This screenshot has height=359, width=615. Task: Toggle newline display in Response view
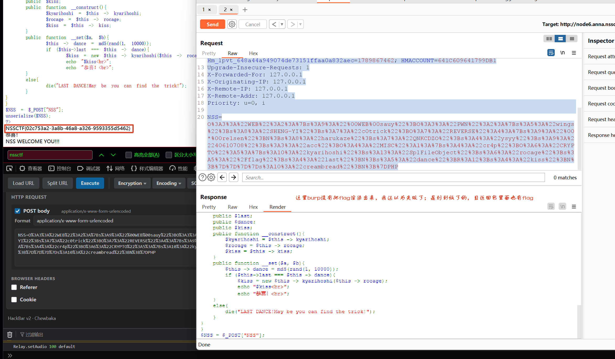point(562,207)
